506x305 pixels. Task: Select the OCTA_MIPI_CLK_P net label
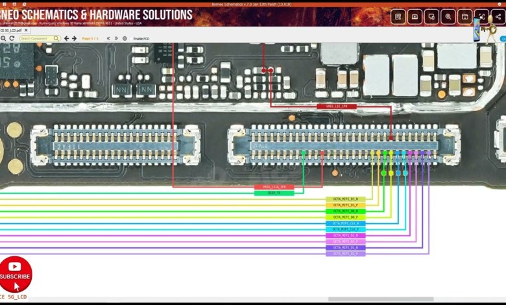pos(346,230)
